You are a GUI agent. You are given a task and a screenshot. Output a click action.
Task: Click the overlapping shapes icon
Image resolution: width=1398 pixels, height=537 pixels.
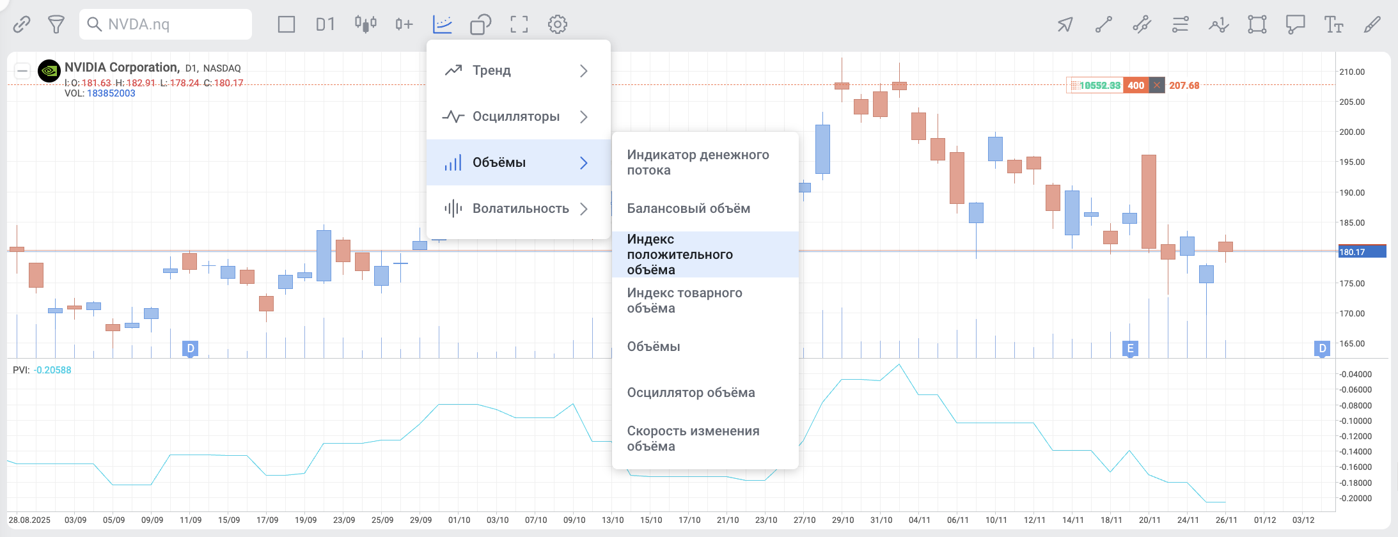(481, 24)
